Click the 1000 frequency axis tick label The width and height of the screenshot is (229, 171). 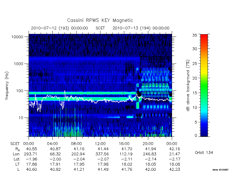(x=18, y=64)
